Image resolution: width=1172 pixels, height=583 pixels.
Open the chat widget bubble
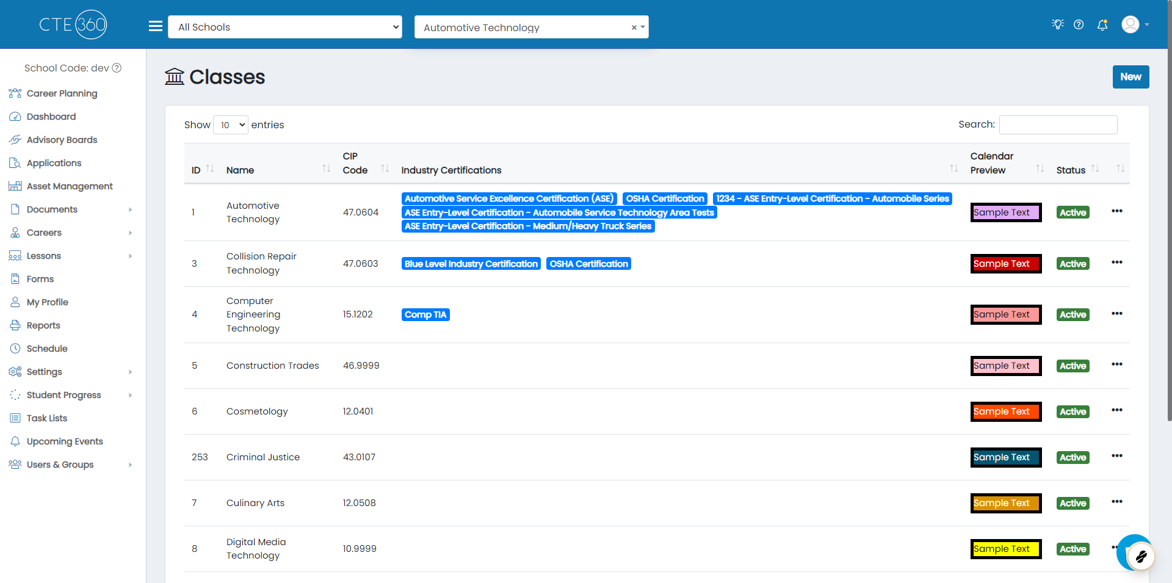click(1136, 553)
